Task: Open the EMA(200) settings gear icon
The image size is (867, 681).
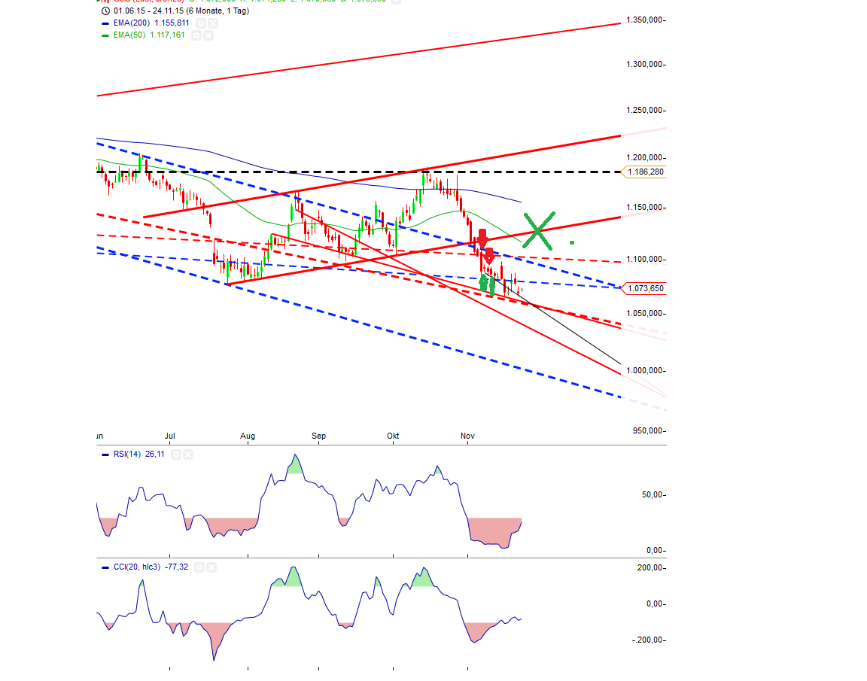Action: (200, 23)
